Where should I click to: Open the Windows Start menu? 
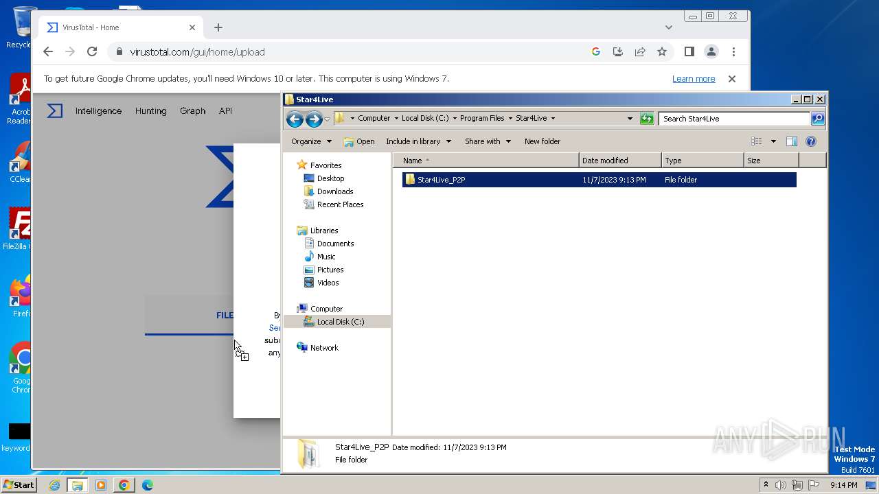tap(19, 484)
